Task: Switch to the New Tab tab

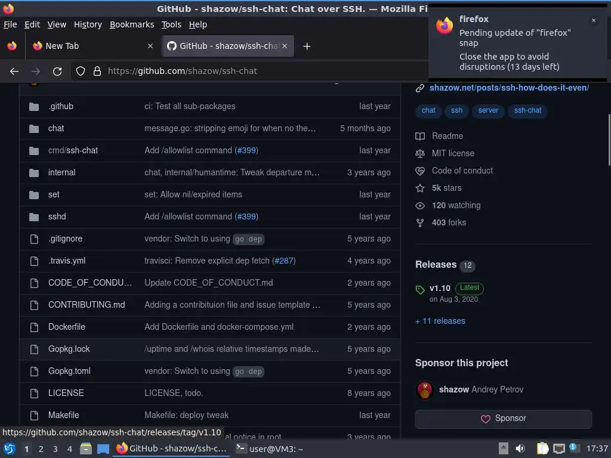Action: click(x=91, y=46)
